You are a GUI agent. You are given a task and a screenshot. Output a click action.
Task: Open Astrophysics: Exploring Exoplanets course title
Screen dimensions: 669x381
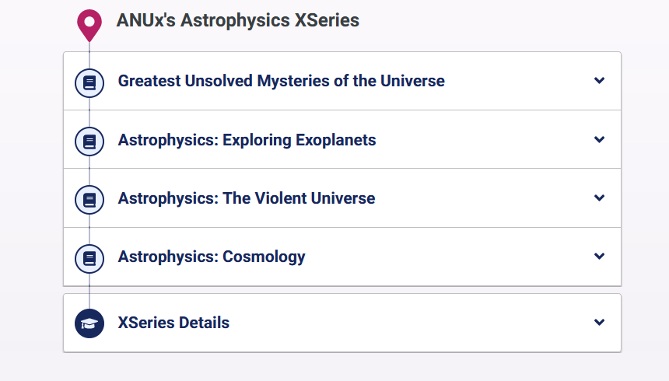point(247,140)
